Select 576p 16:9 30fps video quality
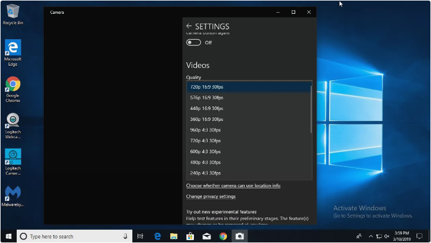 [x=249, y=98]
